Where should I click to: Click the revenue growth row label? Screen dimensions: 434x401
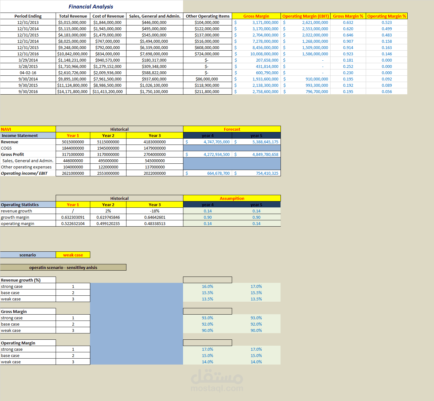(x=28, y=211)
